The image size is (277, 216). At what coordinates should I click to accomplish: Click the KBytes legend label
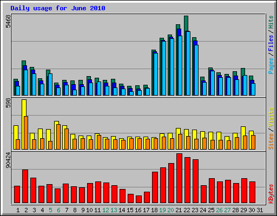point(271,194)
